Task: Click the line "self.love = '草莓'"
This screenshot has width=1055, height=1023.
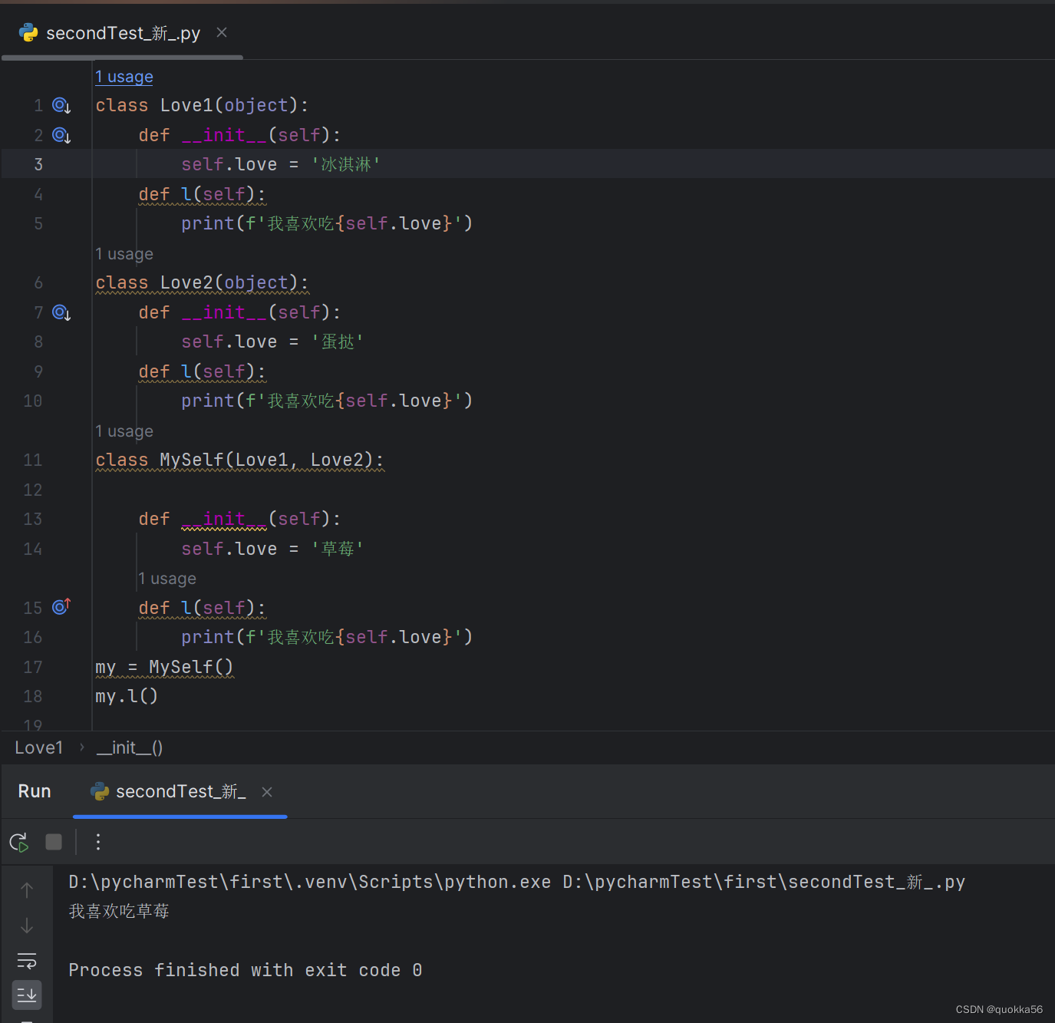Action: [272, 549]
